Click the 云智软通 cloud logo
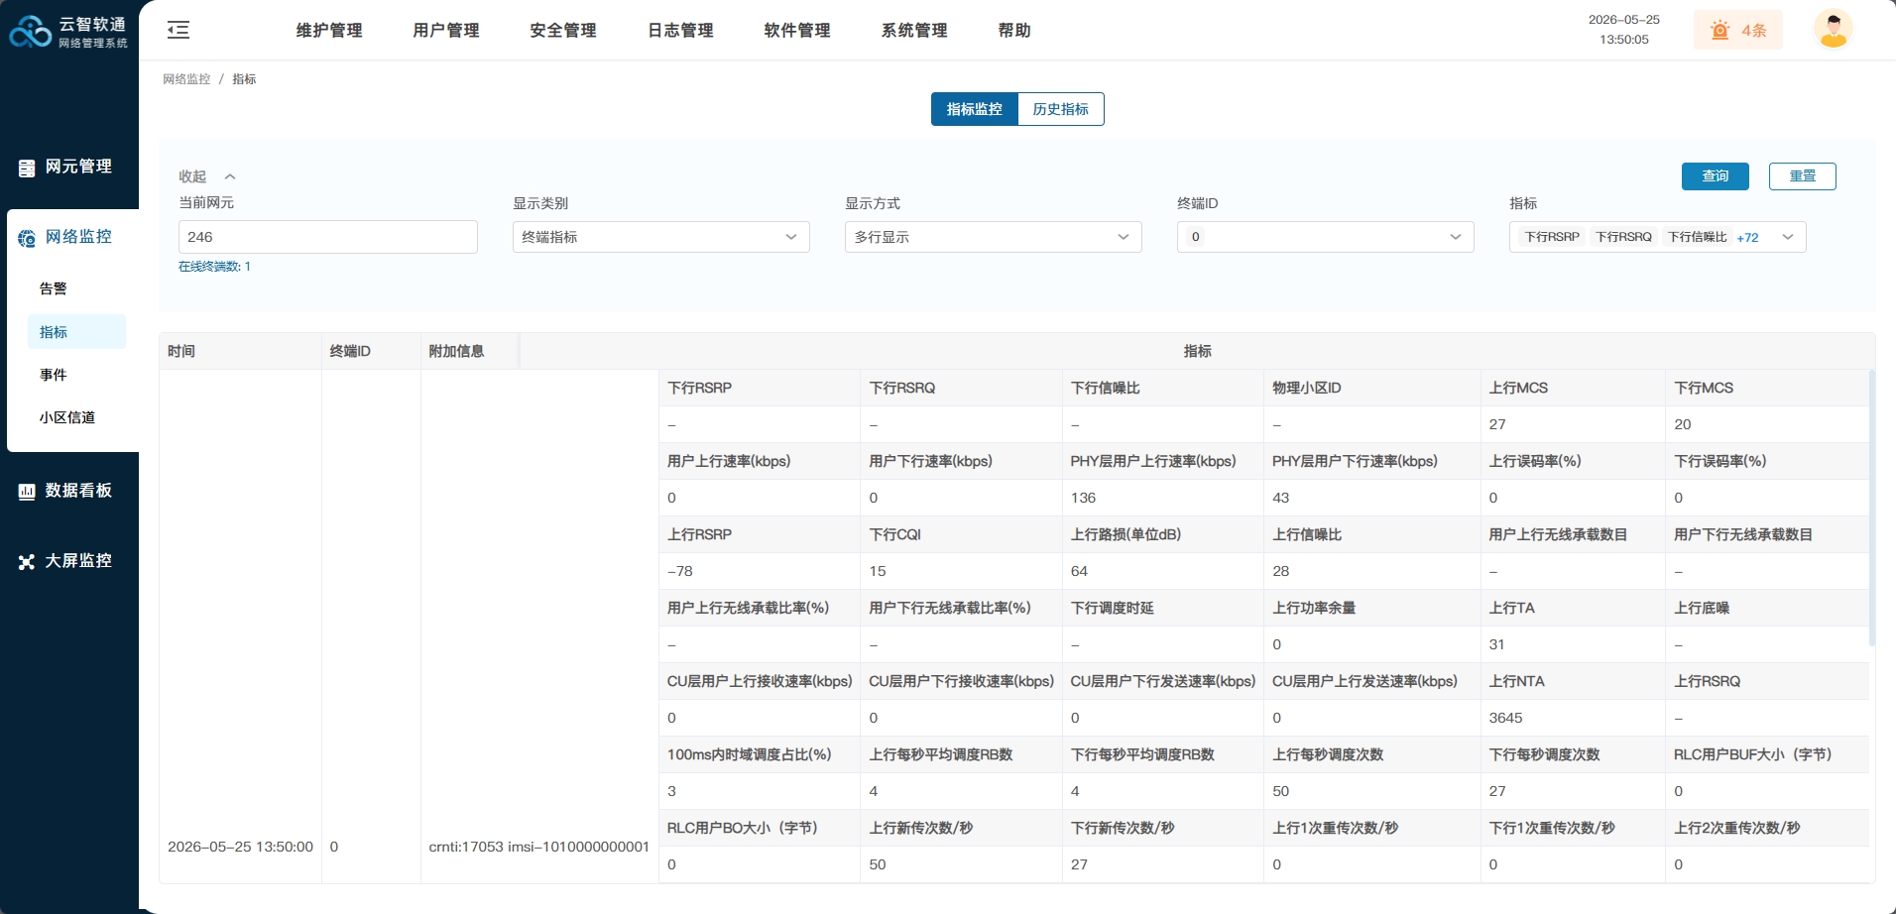1896x914 pixels. [30, 31]
